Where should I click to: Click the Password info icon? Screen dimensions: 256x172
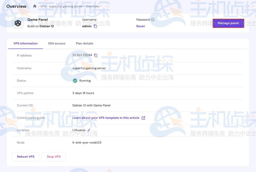pos(153,19)
